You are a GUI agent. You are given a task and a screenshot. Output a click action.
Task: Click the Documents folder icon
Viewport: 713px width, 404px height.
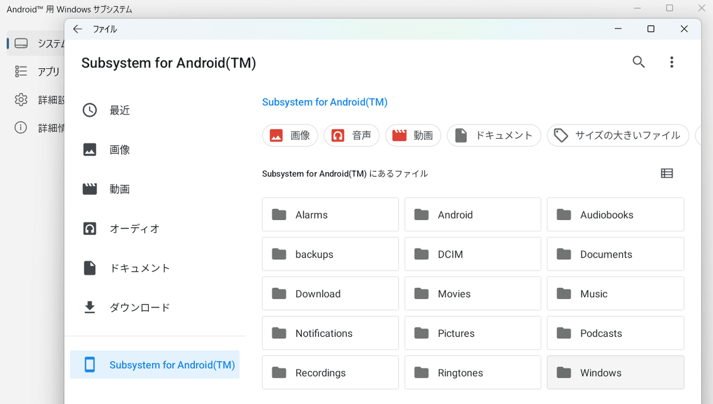[x=564, y=254]
